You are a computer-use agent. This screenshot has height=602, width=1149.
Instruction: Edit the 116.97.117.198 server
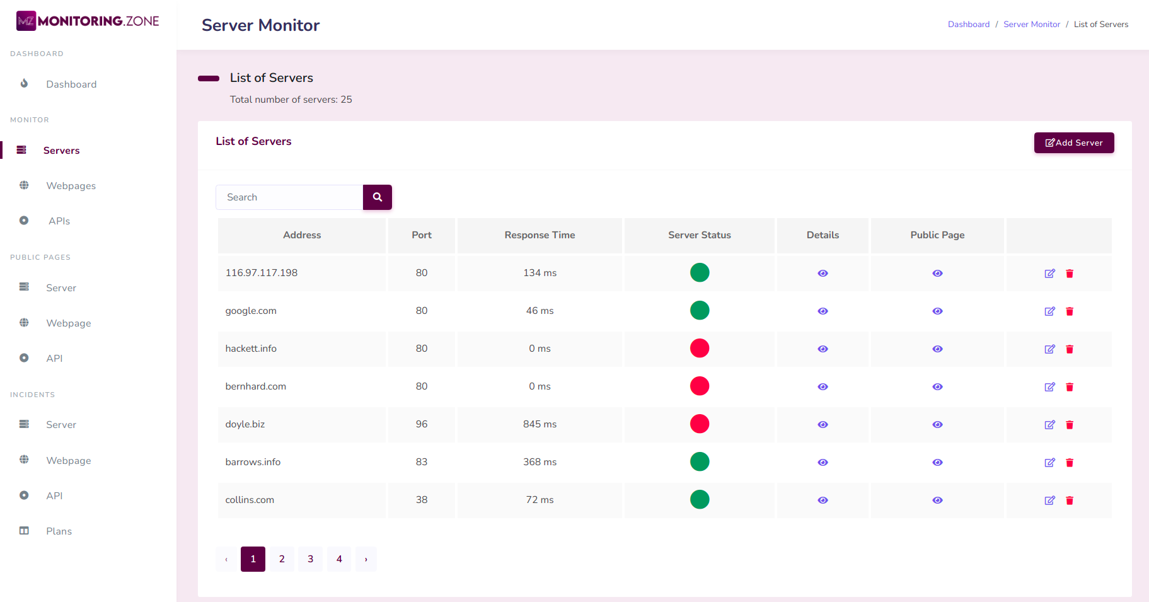(1049, 274)
